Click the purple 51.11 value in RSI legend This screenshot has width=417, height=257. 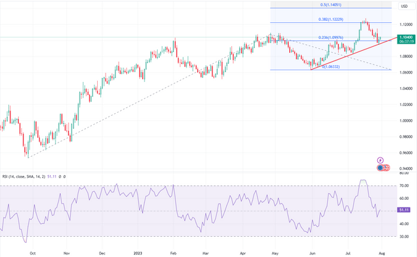tap(52, 176)
